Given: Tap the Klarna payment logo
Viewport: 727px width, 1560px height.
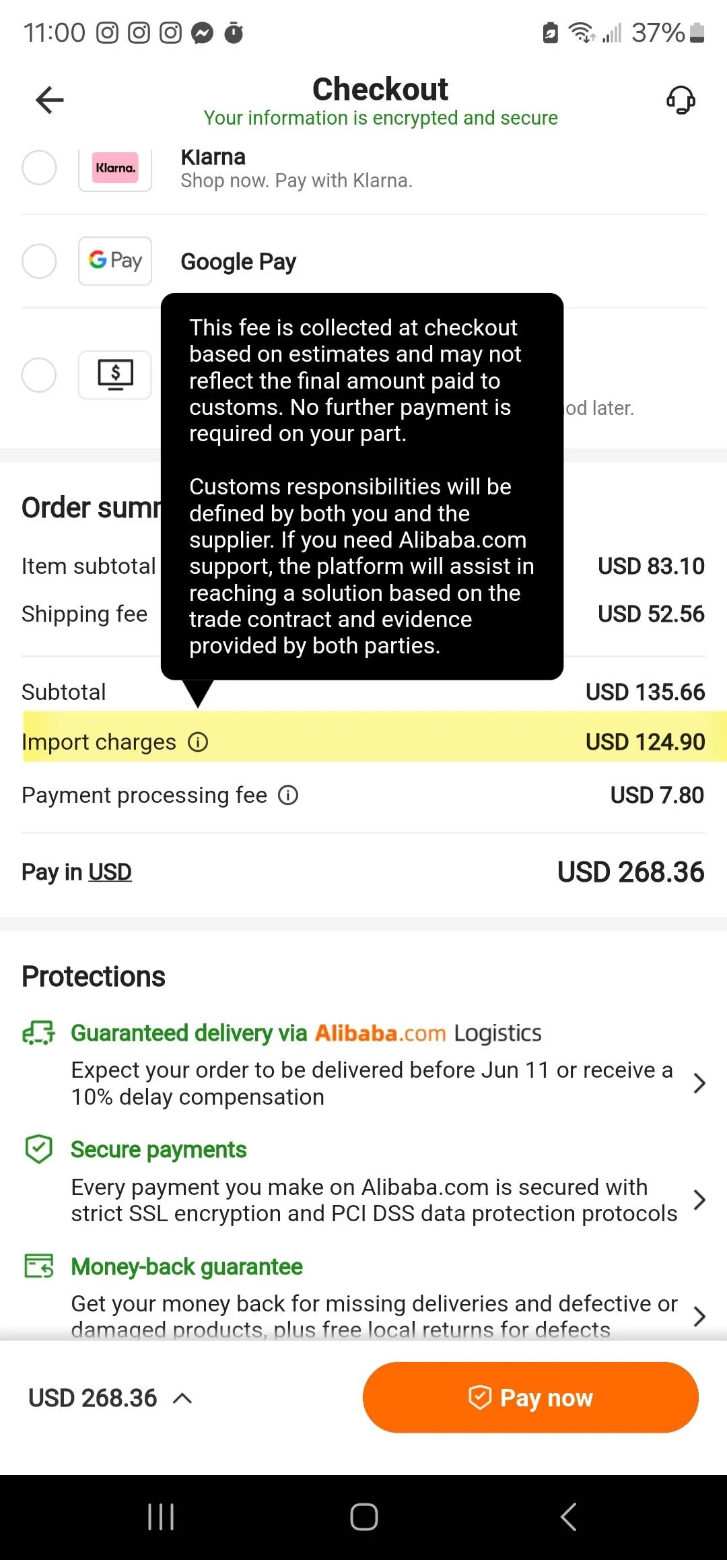Looking at the screenshot, I should point(114,168).
